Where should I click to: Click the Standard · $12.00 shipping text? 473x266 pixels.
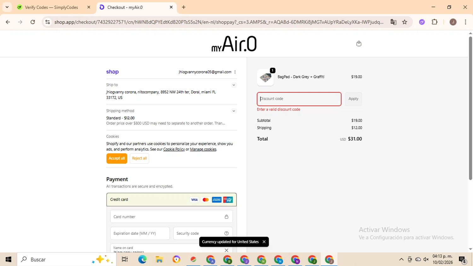(120, 118)
